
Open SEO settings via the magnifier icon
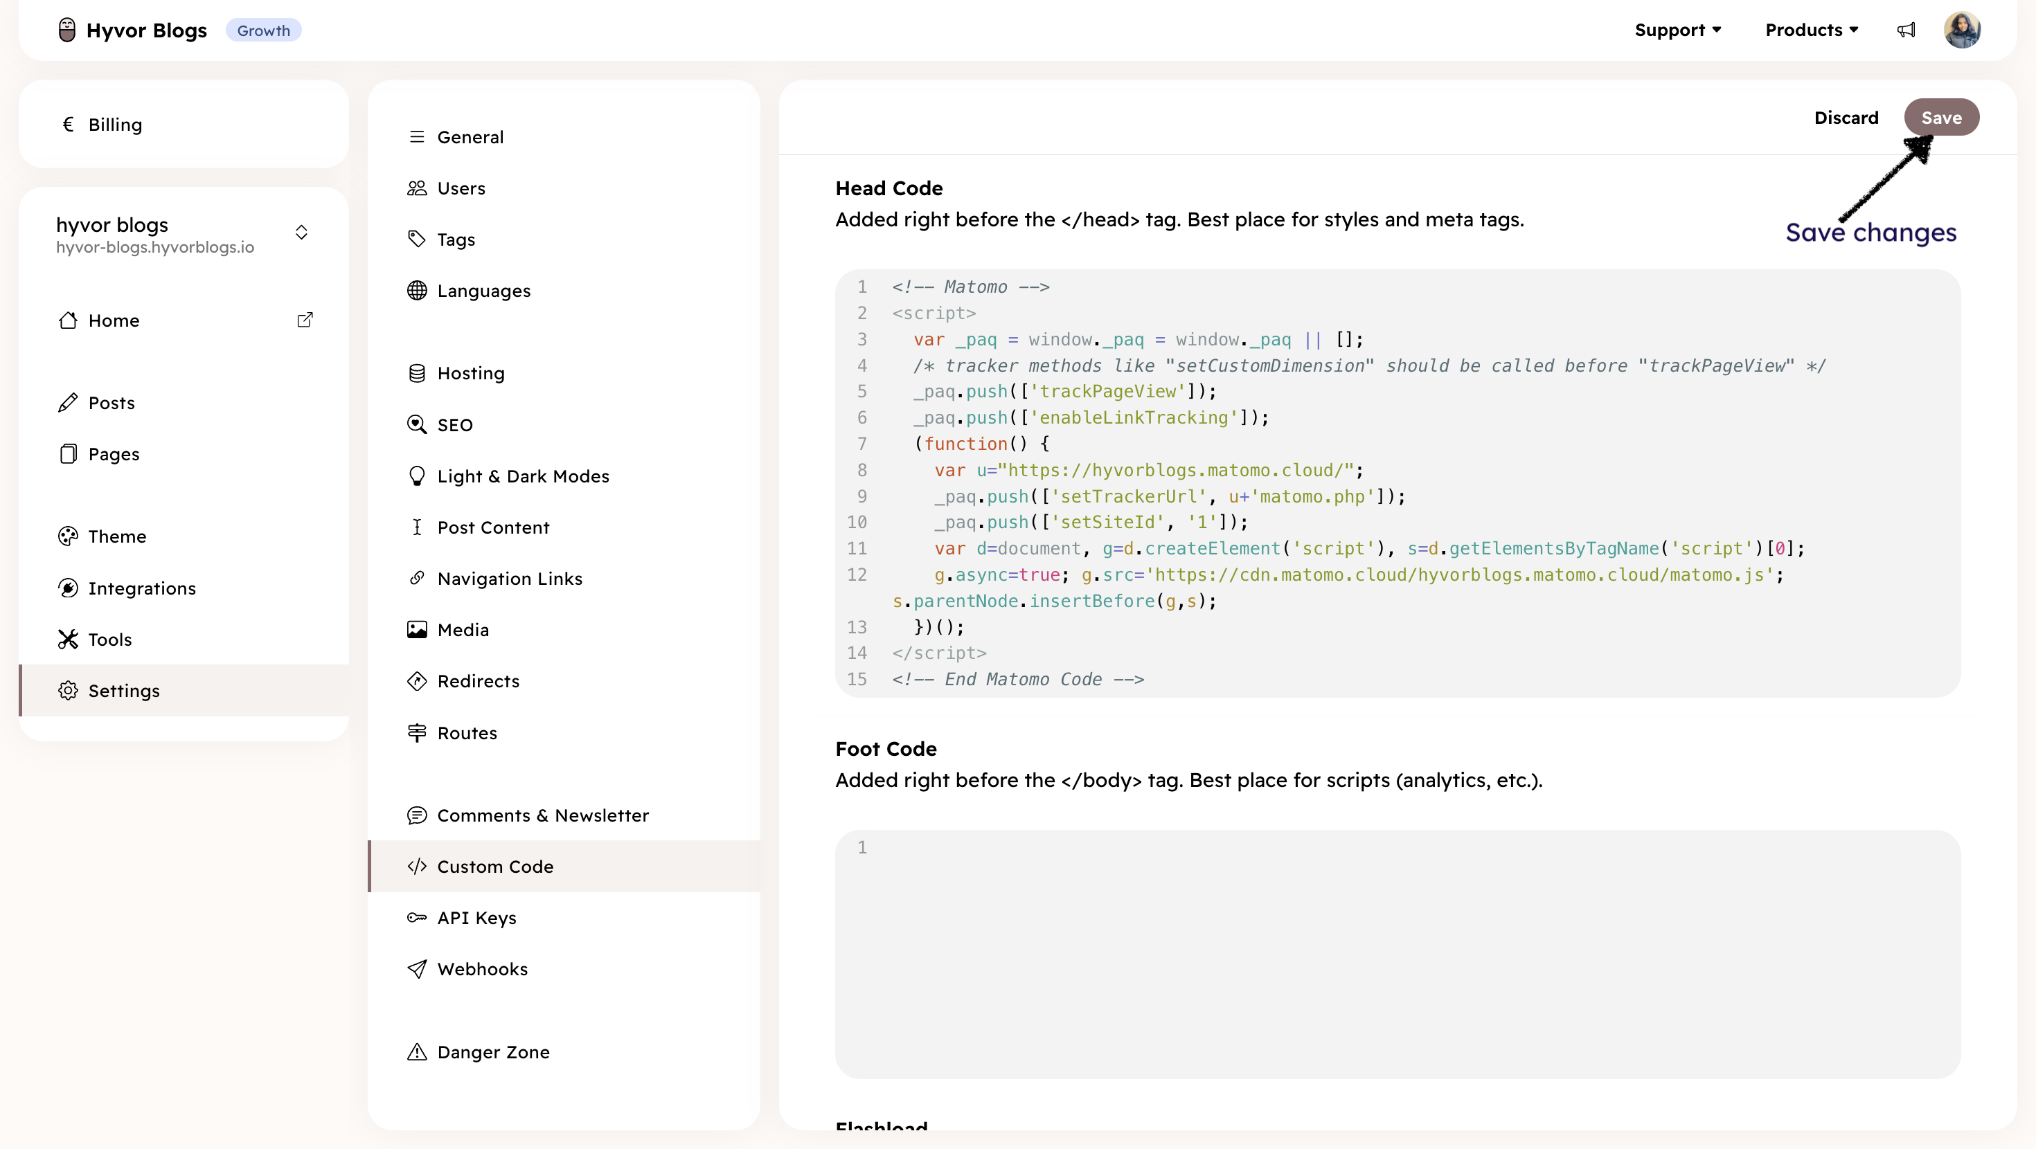tap(418, 424)
